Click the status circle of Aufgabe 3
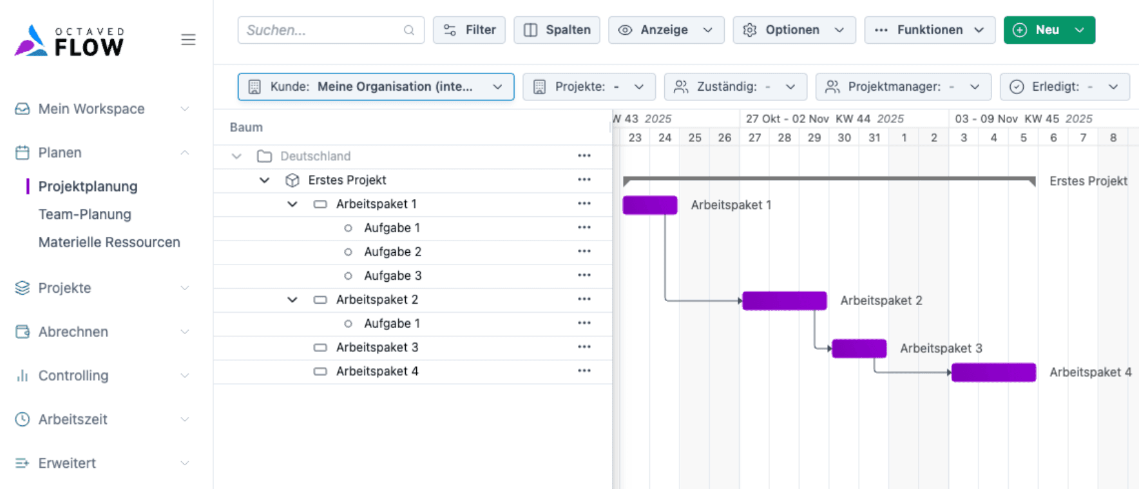The width and height of the screenshot is (1139, 489). point(348,275)
